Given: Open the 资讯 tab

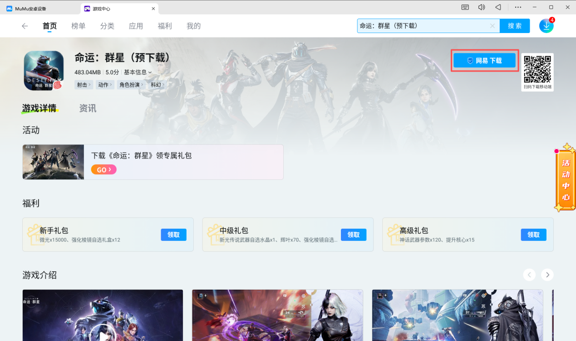Looking at the screenshot, I should (x=88, y=109).
